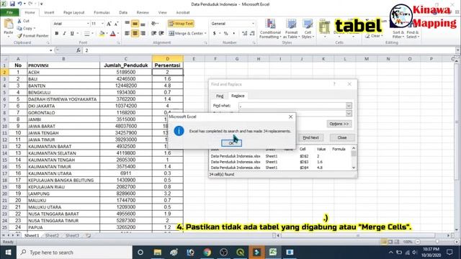Click the Insert Worksheet tab icon
Viewport: 461px width, 259px height.
(88, 235)
